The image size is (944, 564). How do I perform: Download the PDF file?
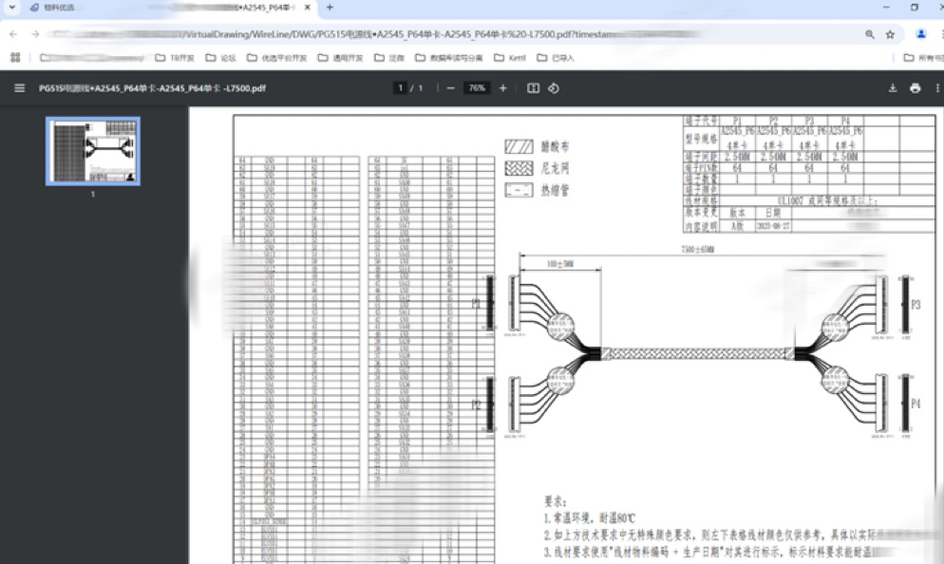pos(893,88)
